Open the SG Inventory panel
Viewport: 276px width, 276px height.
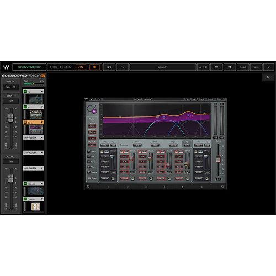pyautogui.click(x=29, y=67)
